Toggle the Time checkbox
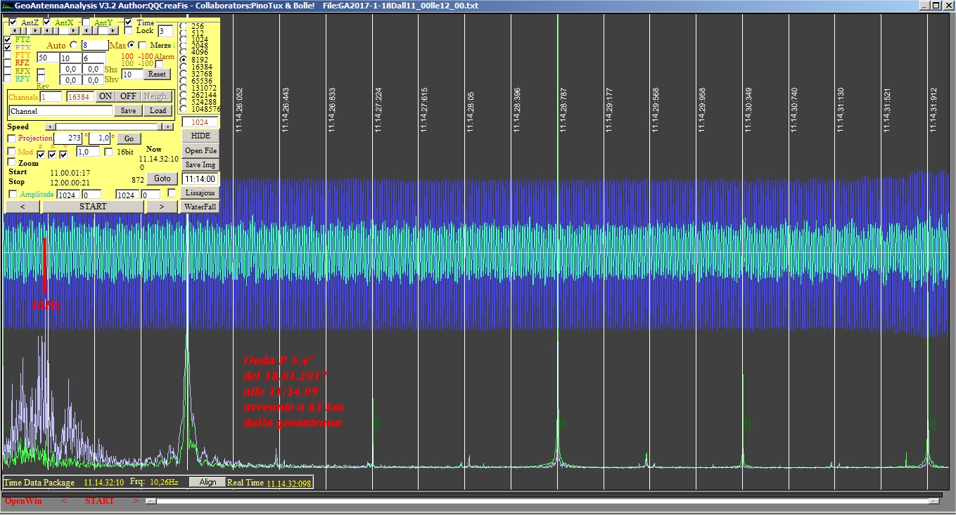The width and height of the screenshot is (956, 515). pos(128,22)
